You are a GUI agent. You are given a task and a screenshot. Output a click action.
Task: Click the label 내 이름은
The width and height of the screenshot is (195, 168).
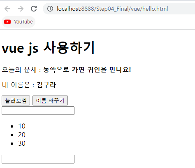(x=16, y=85)
